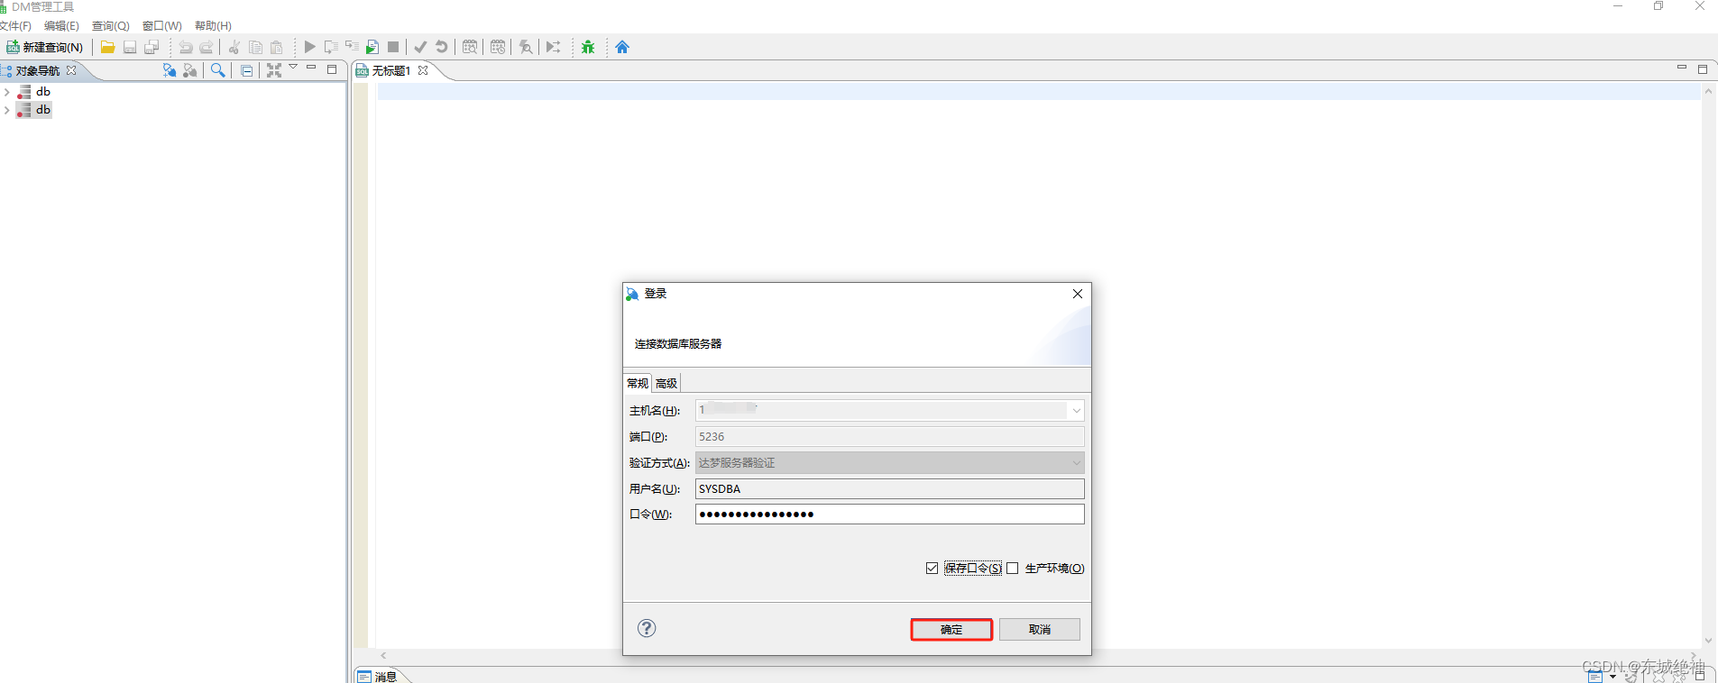Select the 消息 messages tab

click(x=378, y=677)
